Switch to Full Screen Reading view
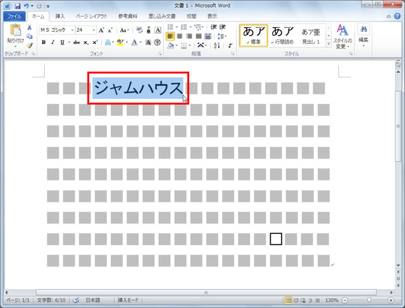Screen dimensions: 405x308 (296, 300)
